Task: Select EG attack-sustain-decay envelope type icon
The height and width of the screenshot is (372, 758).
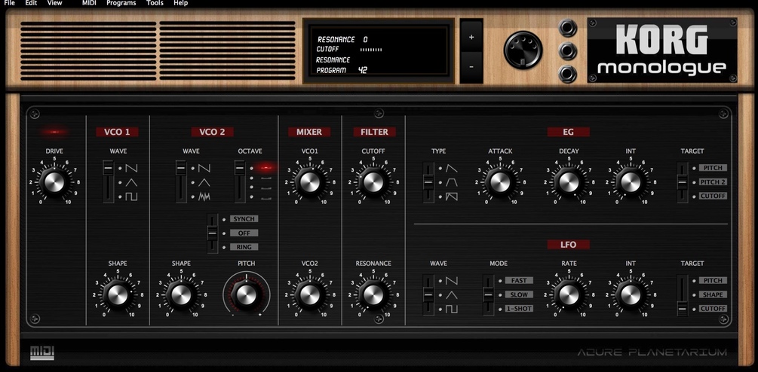Action: coord(452,183)
